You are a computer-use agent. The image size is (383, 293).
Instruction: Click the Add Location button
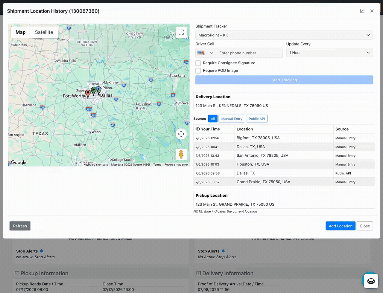coord(341,226)
